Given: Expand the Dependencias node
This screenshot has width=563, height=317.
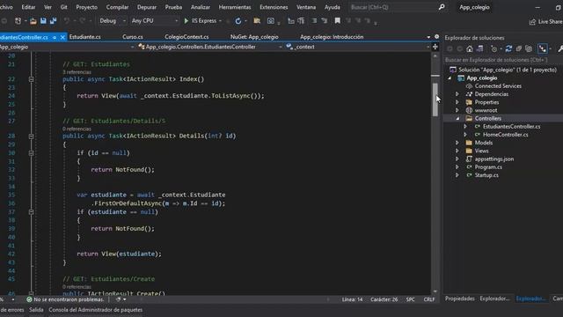Looking at the screenshot, I should (x=457, y=94).
